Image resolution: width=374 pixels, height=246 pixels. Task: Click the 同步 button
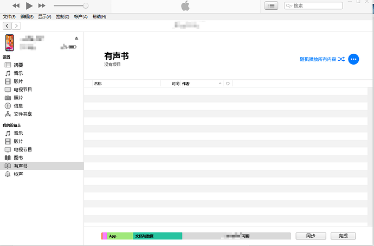pyautogui.click(x=311, y=236)
